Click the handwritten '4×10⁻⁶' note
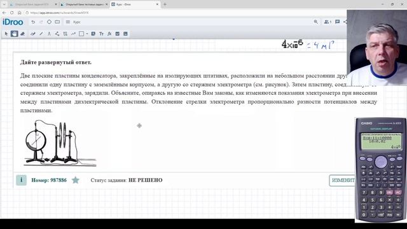Viewport: 407px width, 229px height. pyautogui.click(x=293, y=45)
